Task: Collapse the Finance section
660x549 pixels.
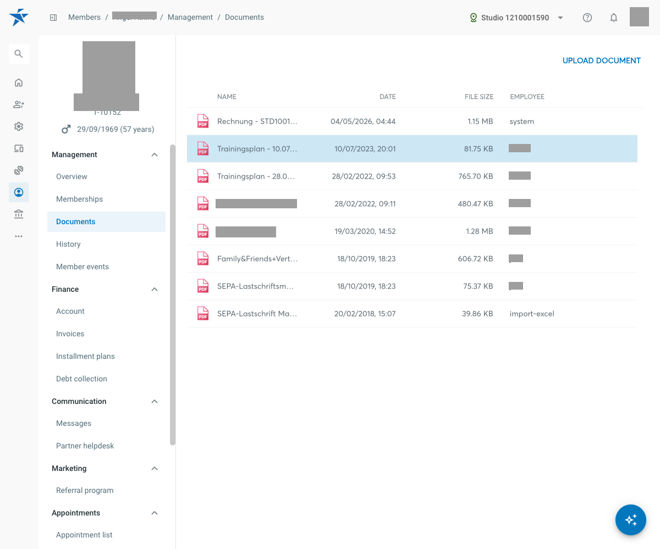Action: click(155, 290)
